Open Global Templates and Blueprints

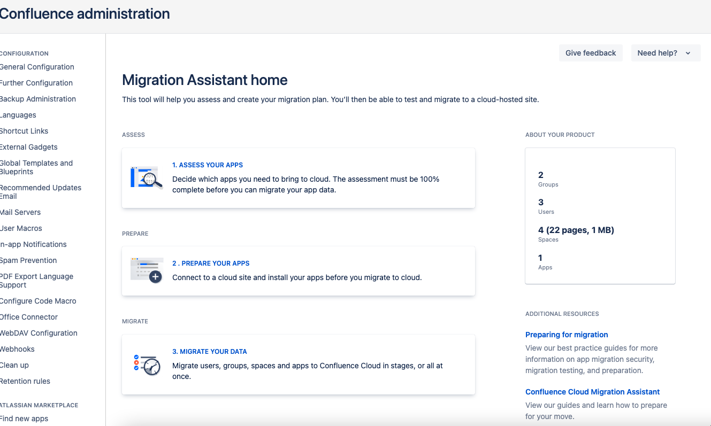36,167
